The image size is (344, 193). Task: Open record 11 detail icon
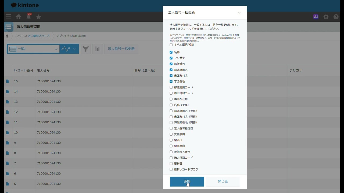(x=8, y=122)
